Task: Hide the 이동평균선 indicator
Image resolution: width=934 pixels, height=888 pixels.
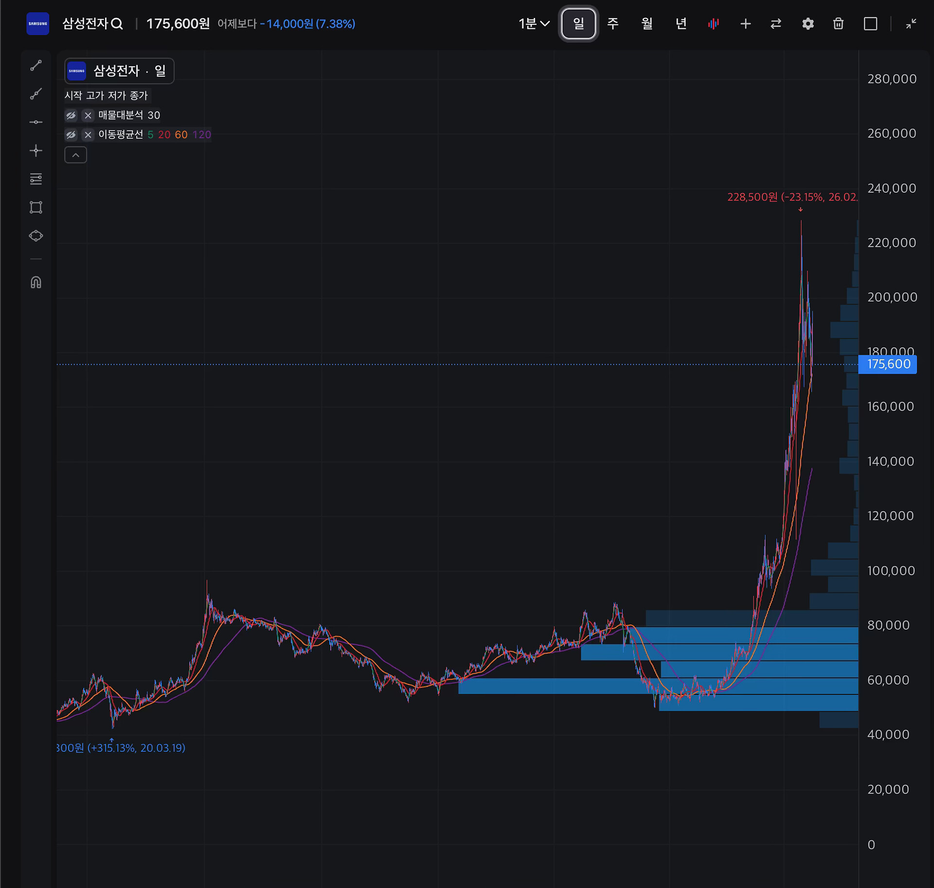Action: click(x=71, y=135)
